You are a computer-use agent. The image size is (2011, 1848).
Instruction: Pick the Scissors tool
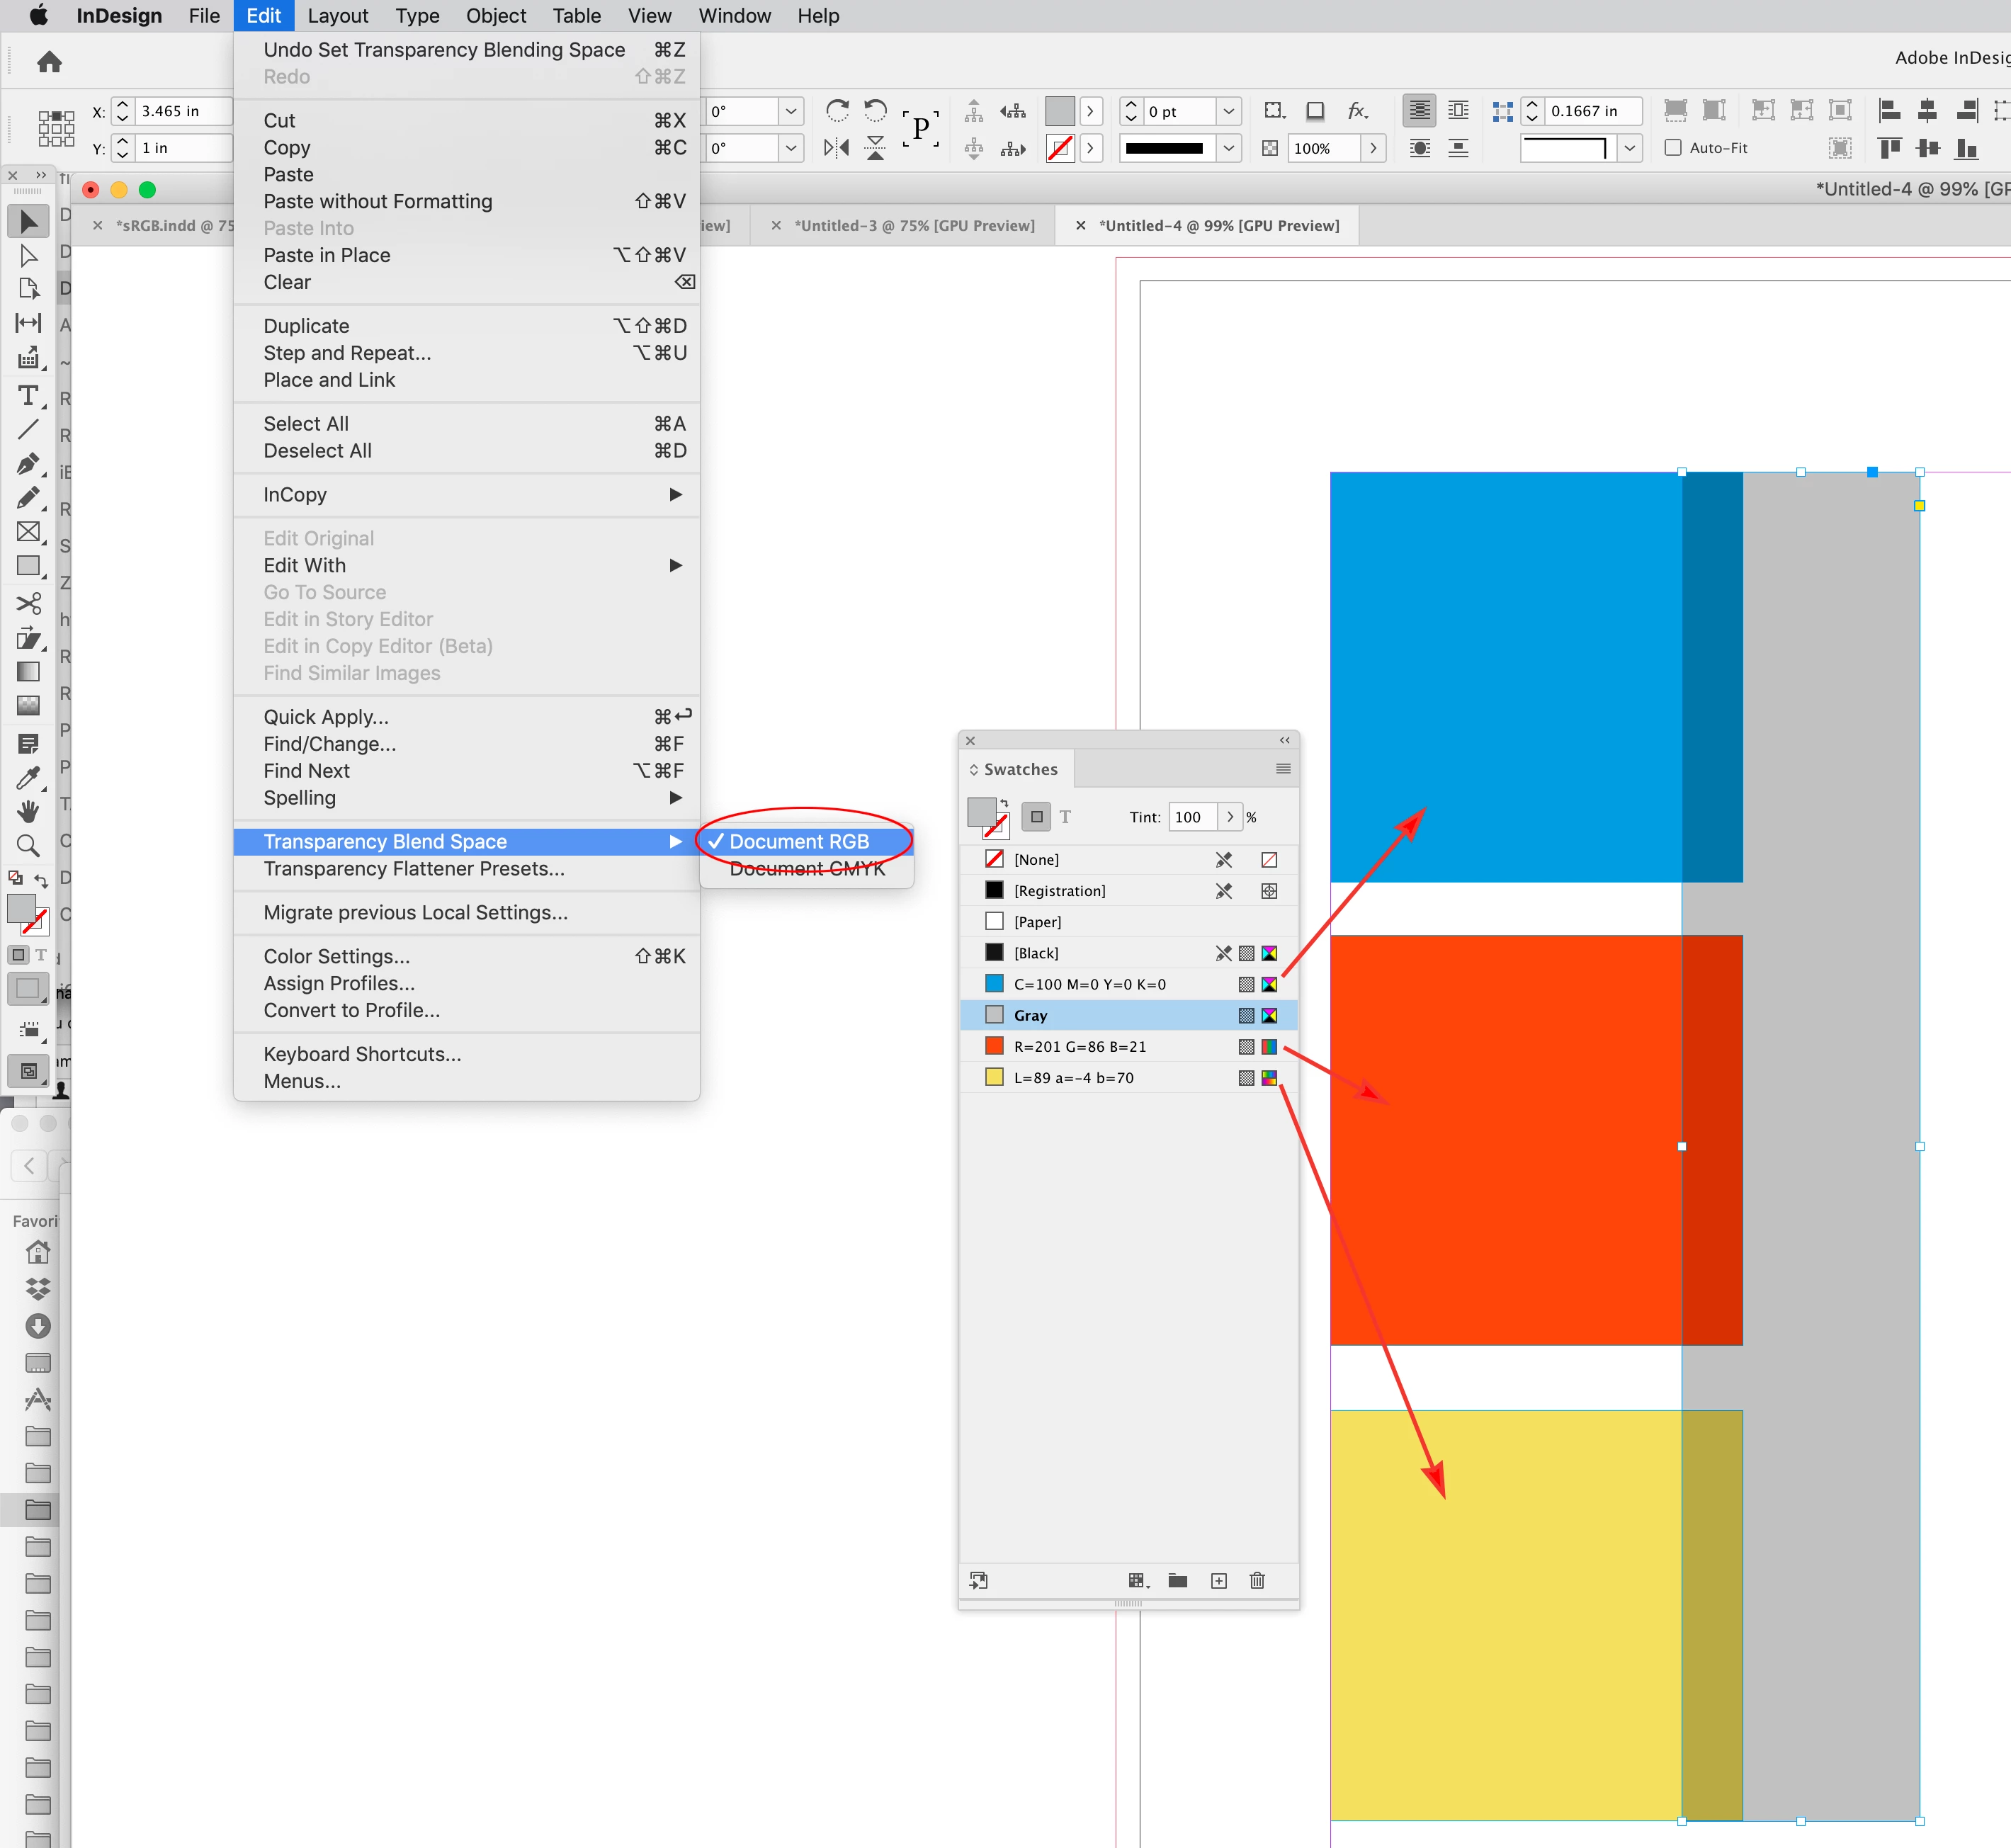coord(28,603)
